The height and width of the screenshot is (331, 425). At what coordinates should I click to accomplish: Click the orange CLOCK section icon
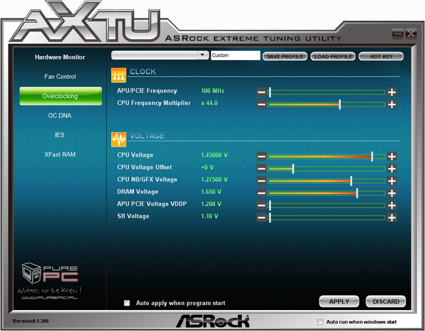click(x=118, y=75)
